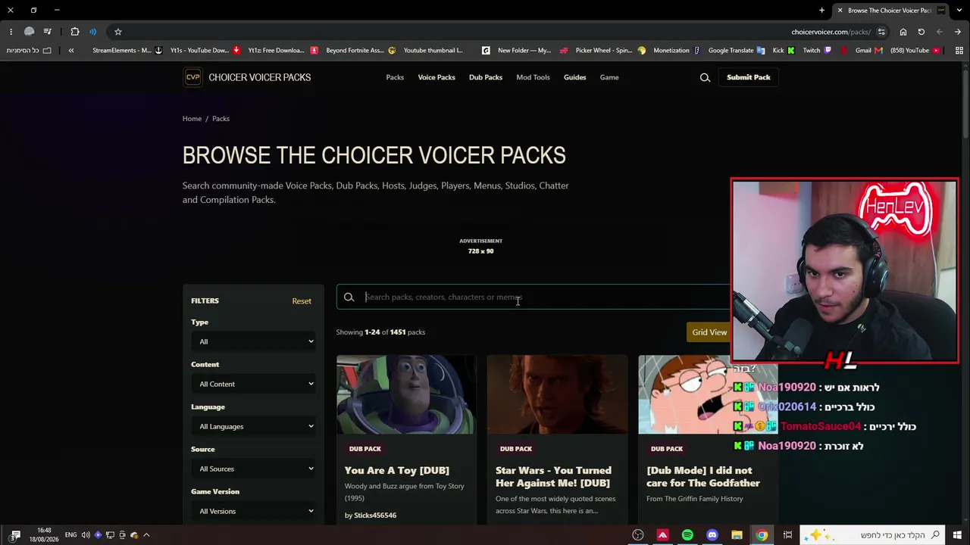Open the notification center icon in the taskbar
This screenshot has width=970, height=545.
15,535
